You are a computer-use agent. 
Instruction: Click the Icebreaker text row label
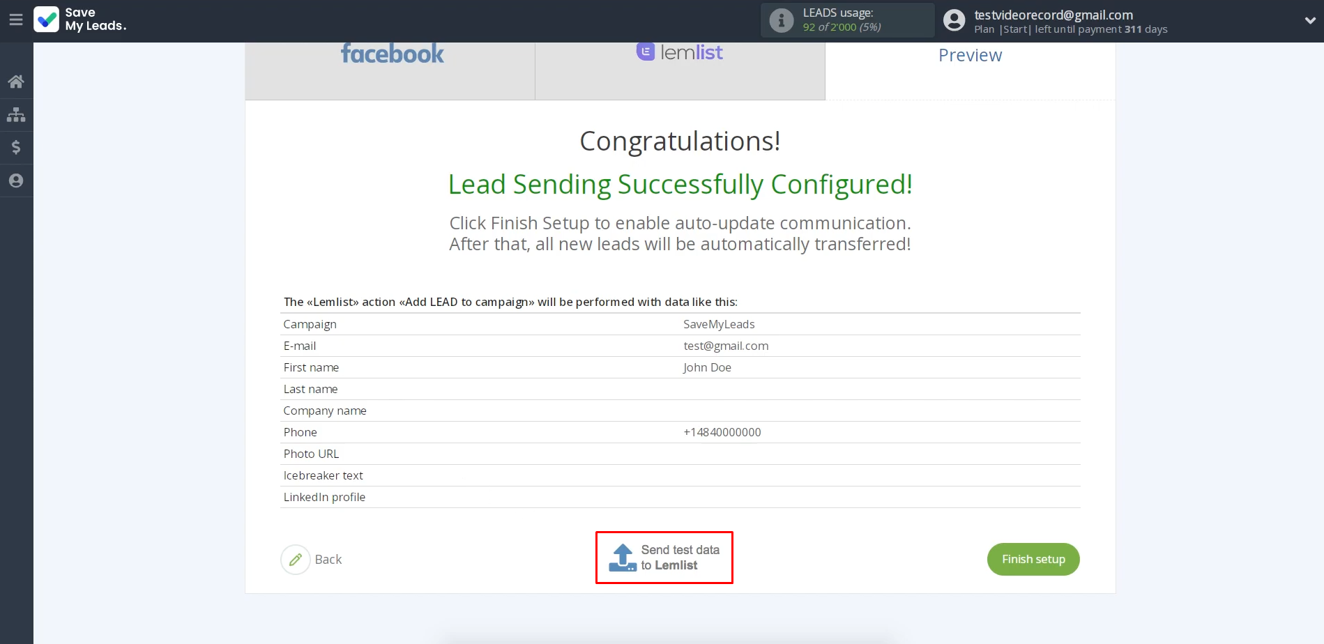323,475
